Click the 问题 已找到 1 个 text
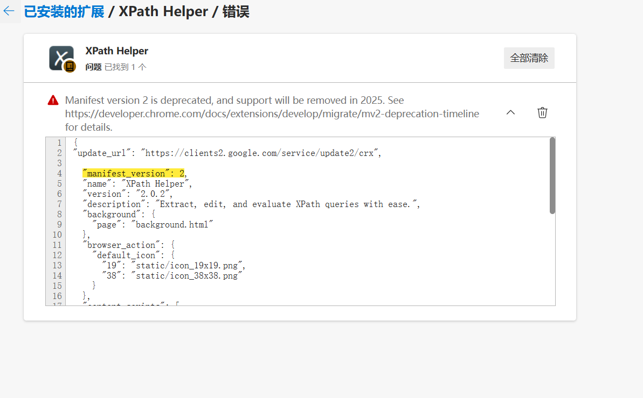The image size is (643, 398). (116, 67)
